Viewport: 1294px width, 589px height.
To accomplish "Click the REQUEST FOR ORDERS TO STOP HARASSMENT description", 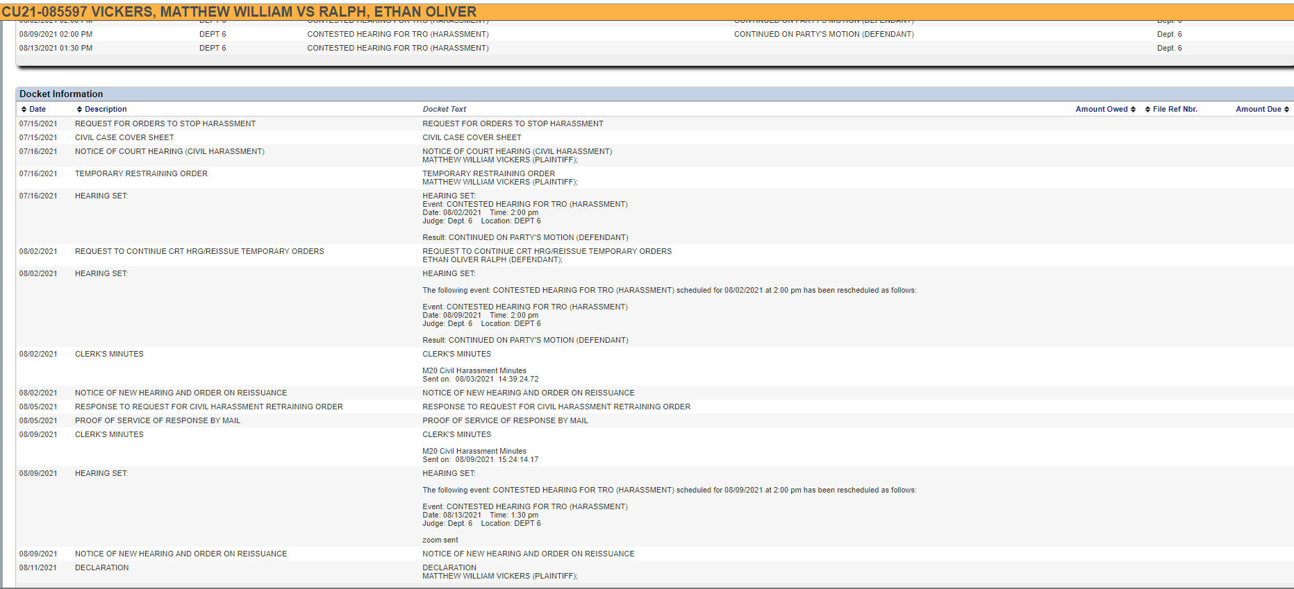I will point(165,123).
